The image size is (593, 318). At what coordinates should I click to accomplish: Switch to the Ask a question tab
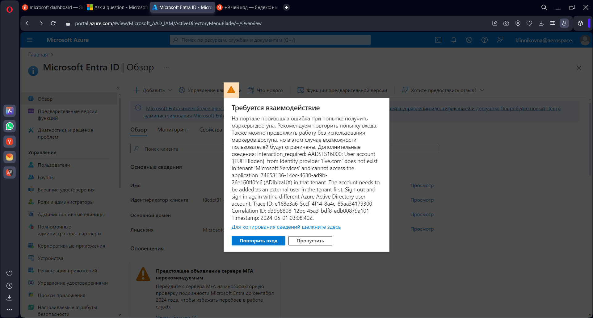(117, 7)
